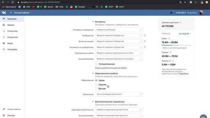Open the Запуск bookmark
210x118 pixels.
[49, 7]
